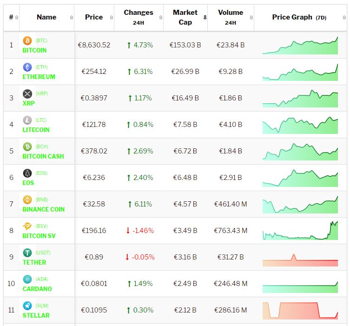Viewport: 350px width, 326px height.
Task: Click the Binance Coin yellow icon
Action: coord(27,200)
